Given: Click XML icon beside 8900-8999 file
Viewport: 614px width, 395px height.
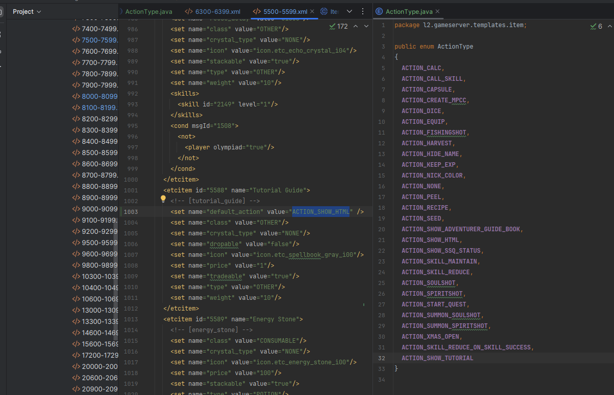Looking at the screenshot, I should pos(76,198).
